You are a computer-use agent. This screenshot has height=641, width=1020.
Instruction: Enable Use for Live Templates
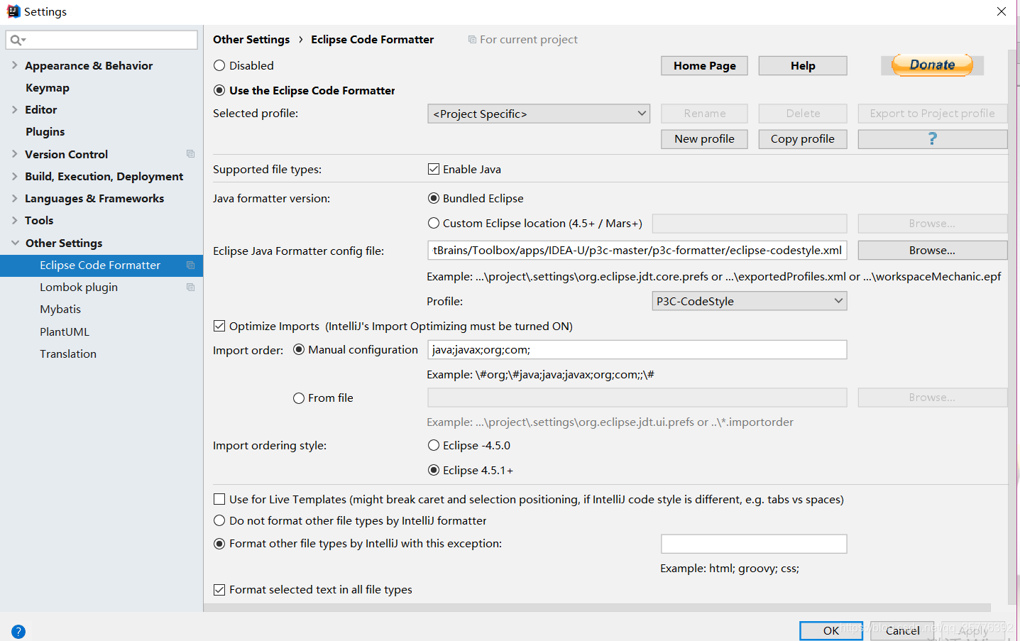pos(219,499)
